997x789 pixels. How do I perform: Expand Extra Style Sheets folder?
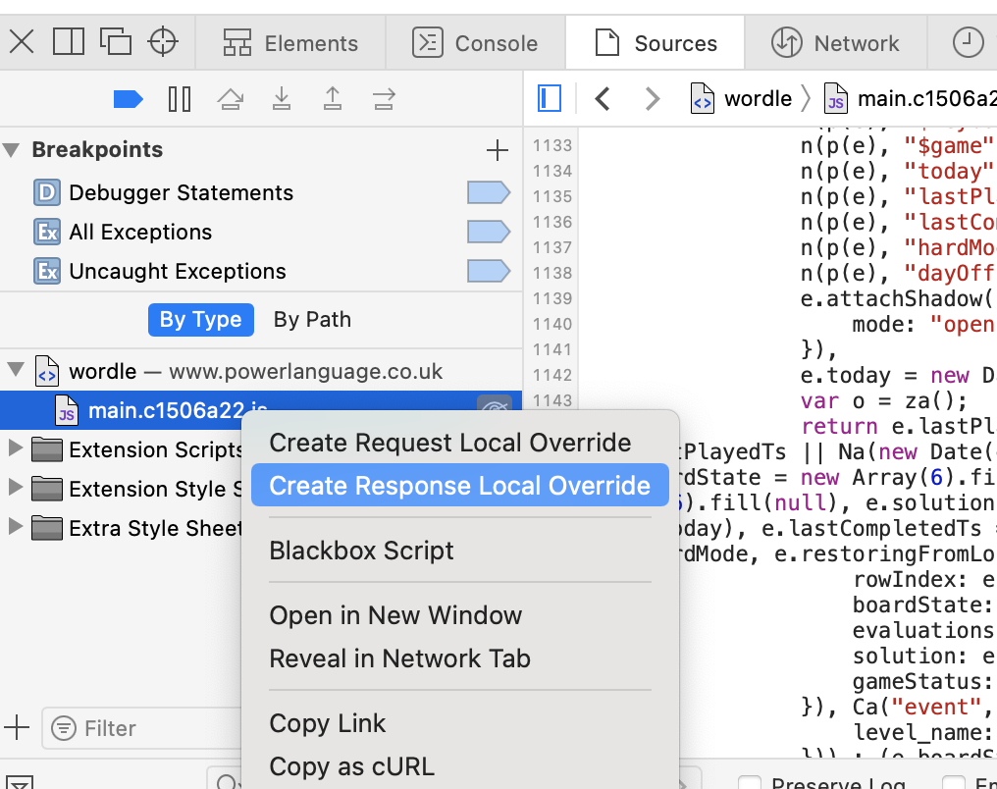[16, 528]
